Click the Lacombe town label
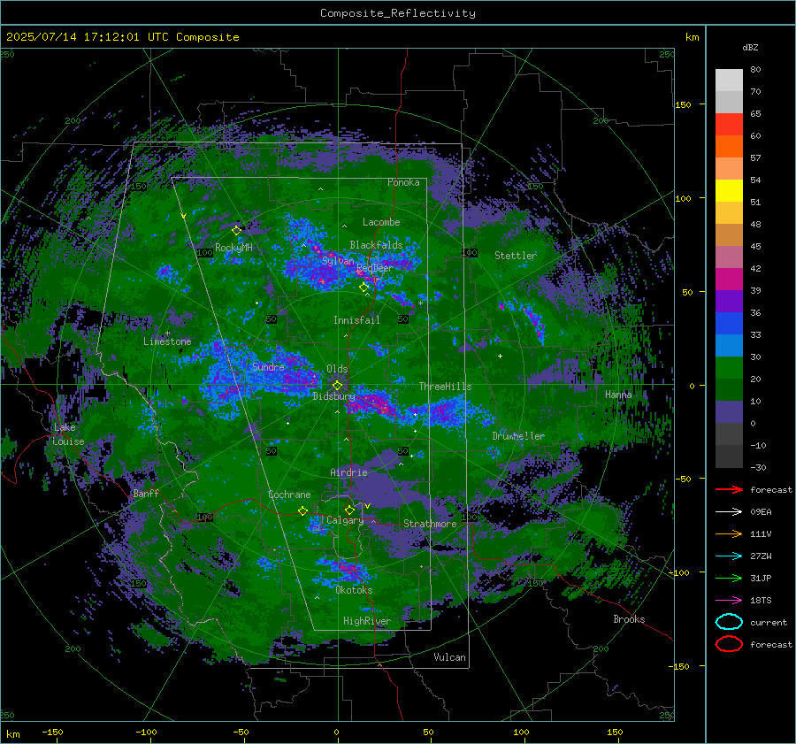Screen dimensions: 796x744 point(381,222)
